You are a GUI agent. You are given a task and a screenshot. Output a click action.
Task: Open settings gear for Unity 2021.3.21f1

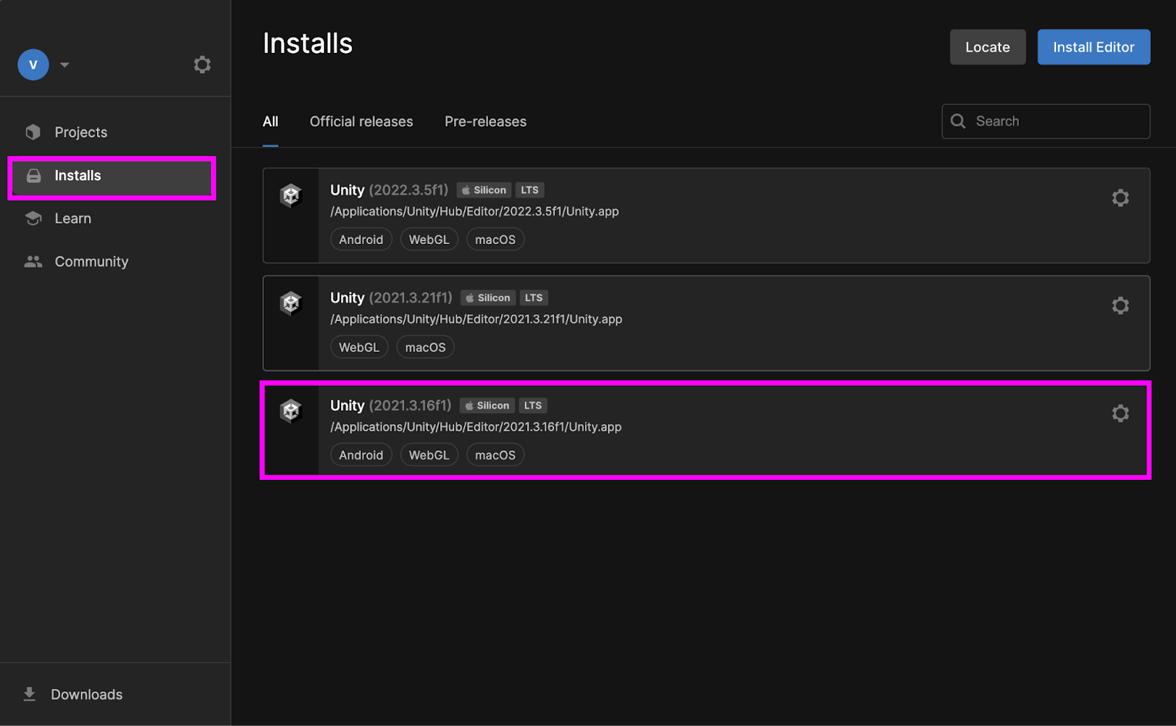pos(1119,306)
